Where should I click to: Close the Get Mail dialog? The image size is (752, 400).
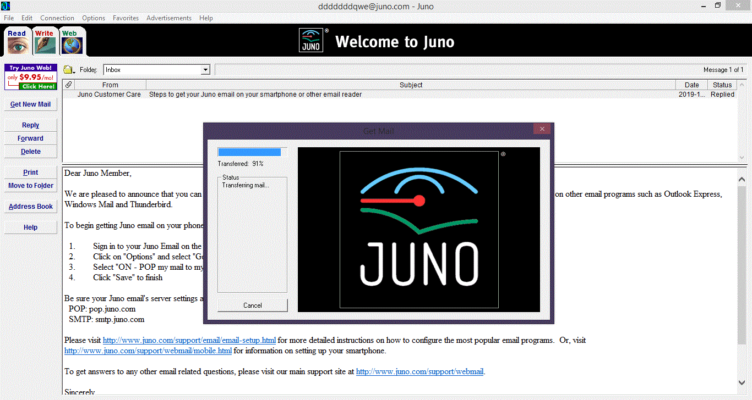pos(542,129)
